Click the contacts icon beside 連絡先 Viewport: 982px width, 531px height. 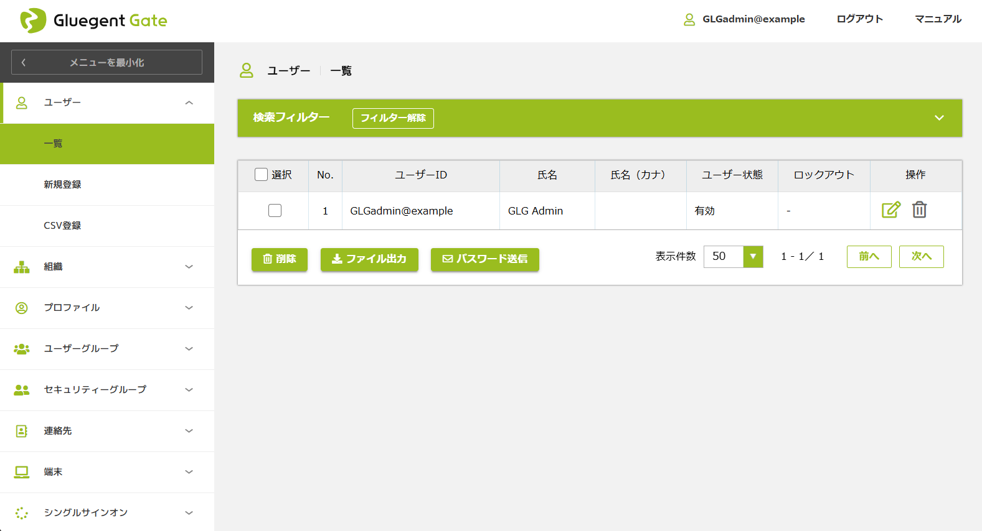(x=22, y=431)
